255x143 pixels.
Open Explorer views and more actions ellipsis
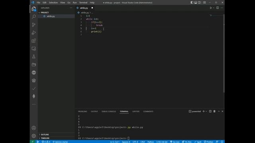tap(71, 8)
